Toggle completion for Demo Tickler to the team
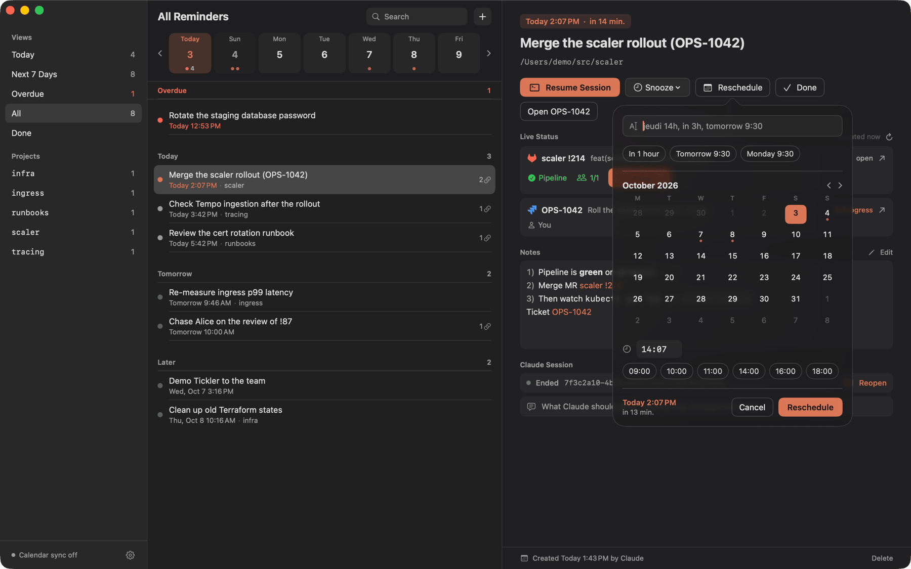The width and height of the screenshot is (911, 569). click(x=160, y=386)
